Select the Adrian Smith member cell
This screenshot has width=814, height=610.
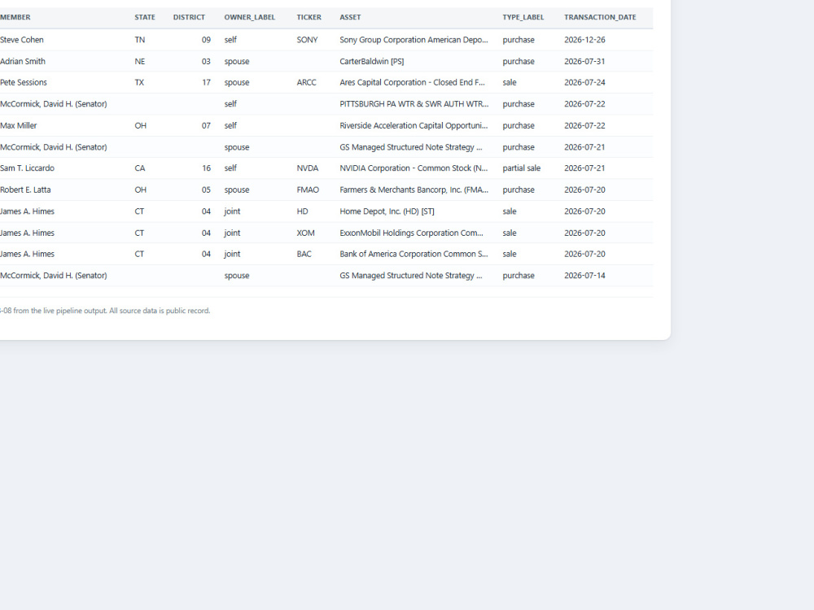(x=23, y=61)
